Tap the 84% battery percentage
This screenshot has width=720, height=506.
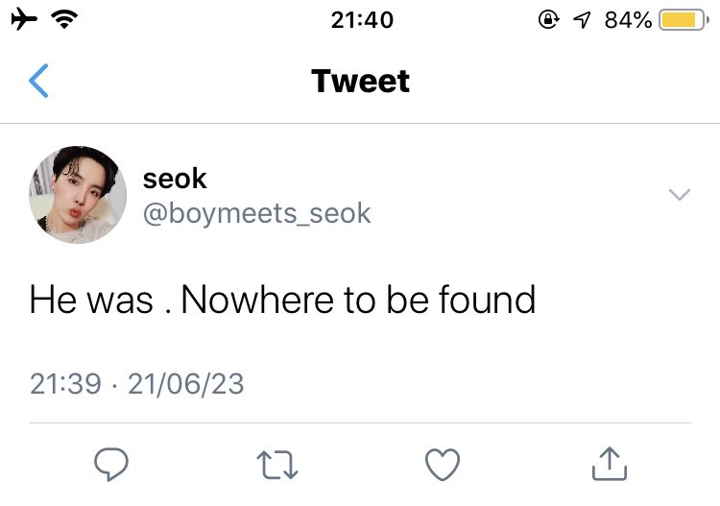tap(628, 20)
